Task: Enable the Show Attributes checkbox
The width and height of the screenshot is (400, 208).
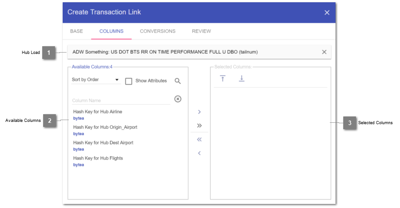Action: pyautogui.click(x=128, y=81)
